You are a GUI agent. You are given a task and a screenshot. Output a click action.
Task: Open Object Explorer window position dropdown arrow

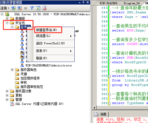[x=79, y=3]
